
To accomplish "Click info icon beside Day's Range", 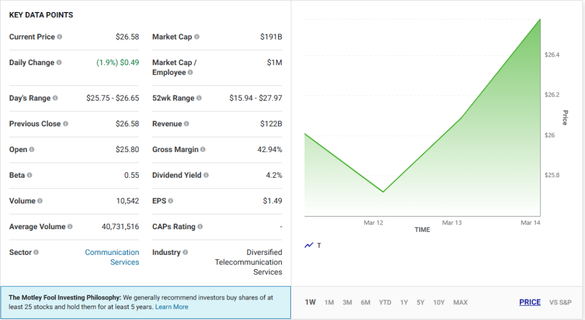I will (55, 98).
